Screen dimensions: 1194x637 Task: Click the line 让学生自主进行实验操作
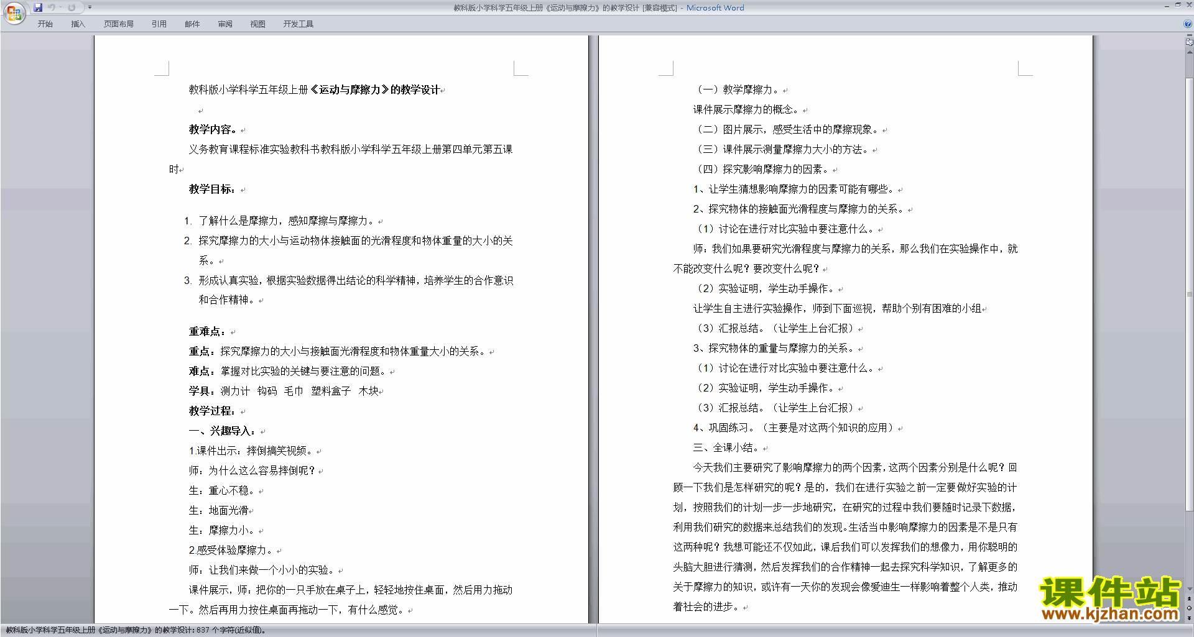pos(837,309)
